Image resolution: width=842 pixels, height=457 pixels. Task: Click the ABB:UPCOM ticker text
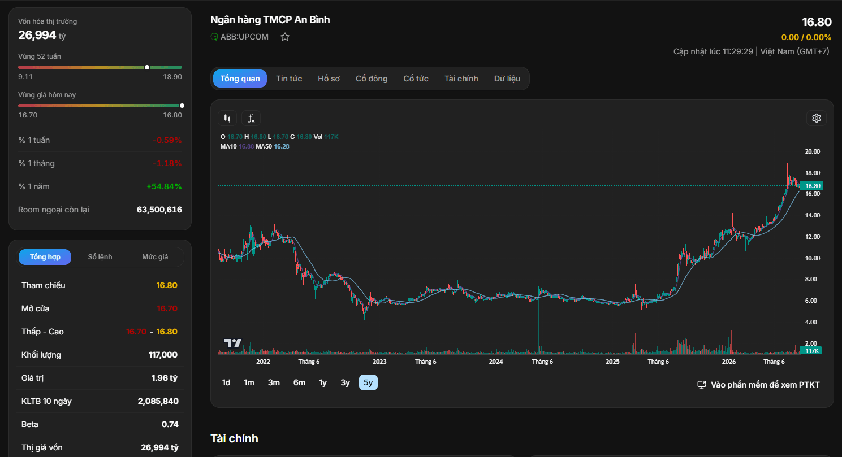pyautogui.click(x=244, y=37)
